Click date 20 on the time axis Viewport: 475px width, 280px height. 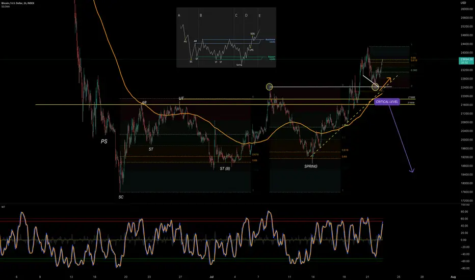pyautogui.click(x=126, y=277)
